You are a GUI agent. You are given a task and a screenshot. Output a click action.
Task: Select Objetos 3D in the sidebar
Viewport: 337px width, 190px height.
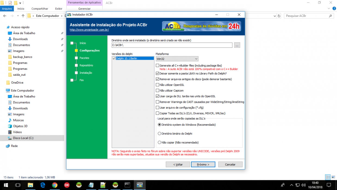click(x=20, y=126)
